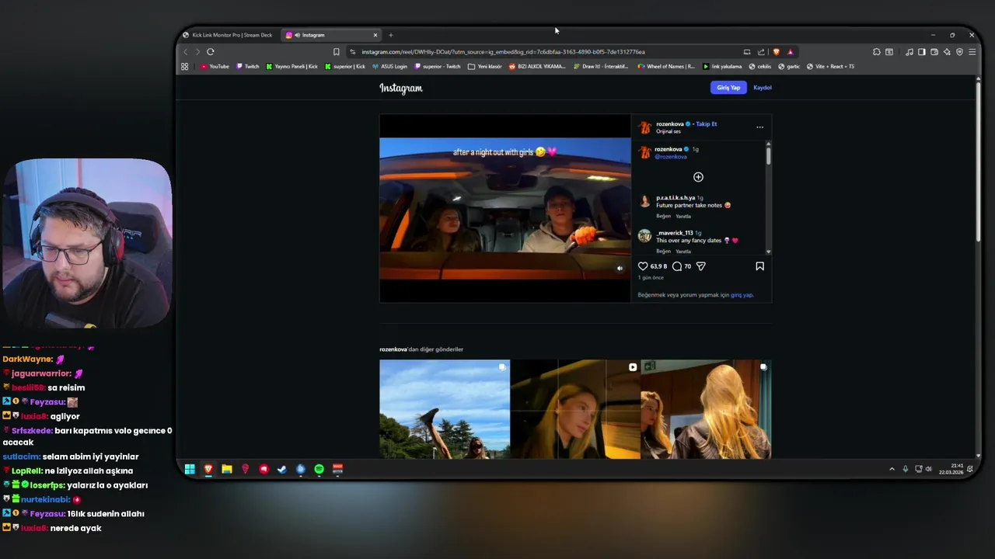Open Steam from the taskbar
The width and height of the screenshot is (995, 559).
[x=282, y=469]
